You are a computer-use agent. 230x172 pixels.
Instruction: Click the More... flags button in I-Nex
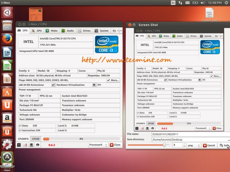click(x=113, y=80)
